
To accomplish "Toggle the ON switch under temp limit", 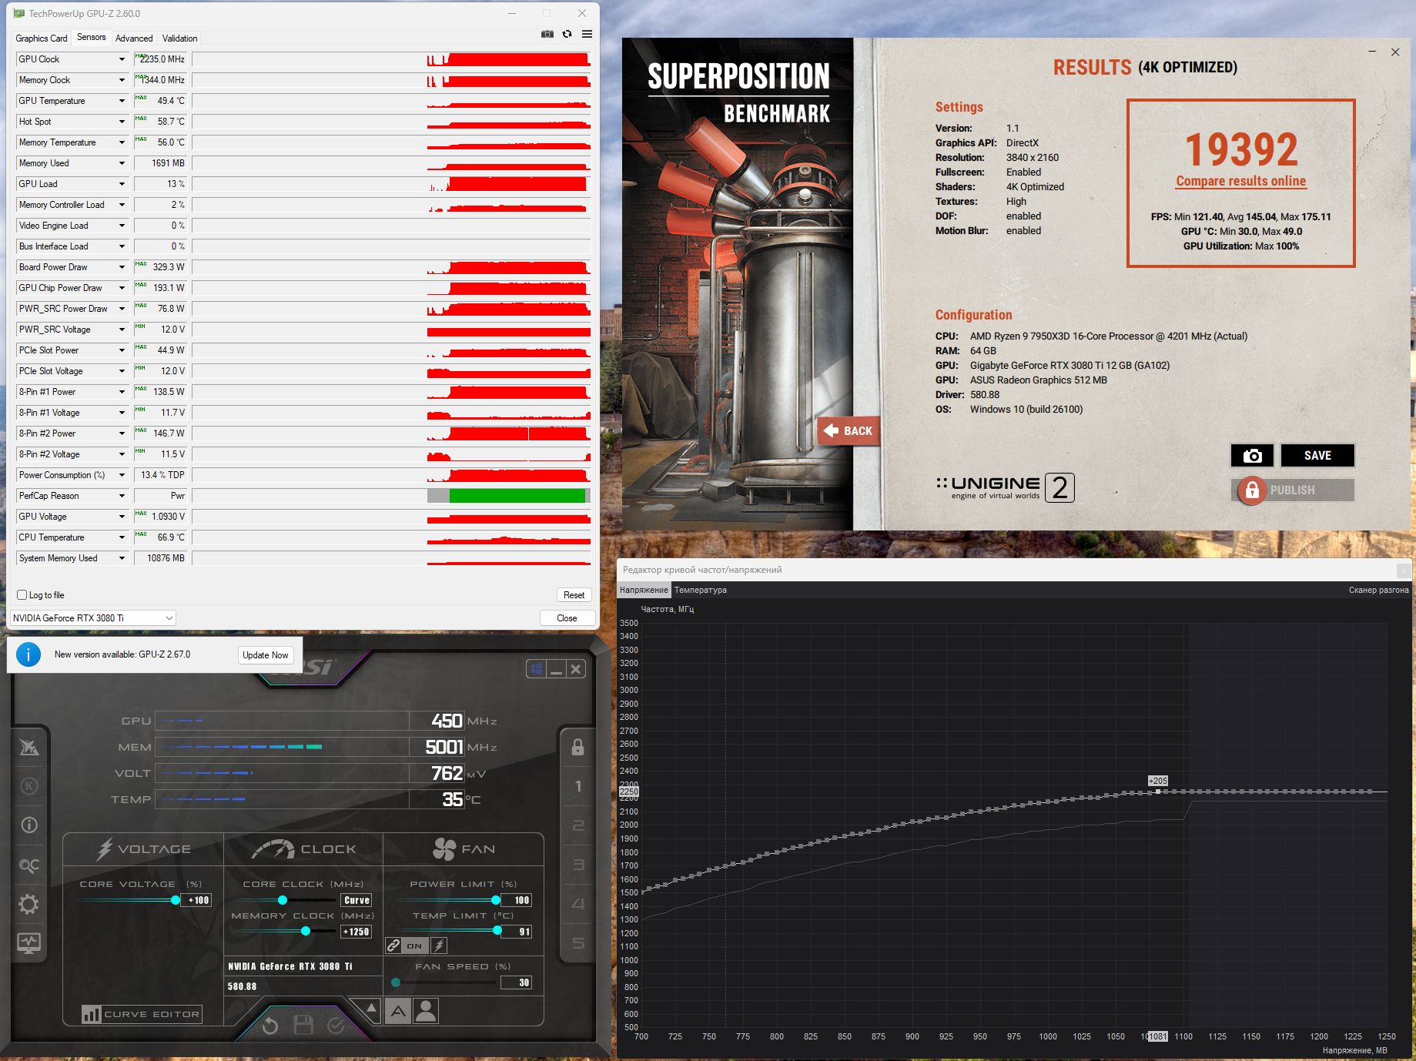I will 414,946.
